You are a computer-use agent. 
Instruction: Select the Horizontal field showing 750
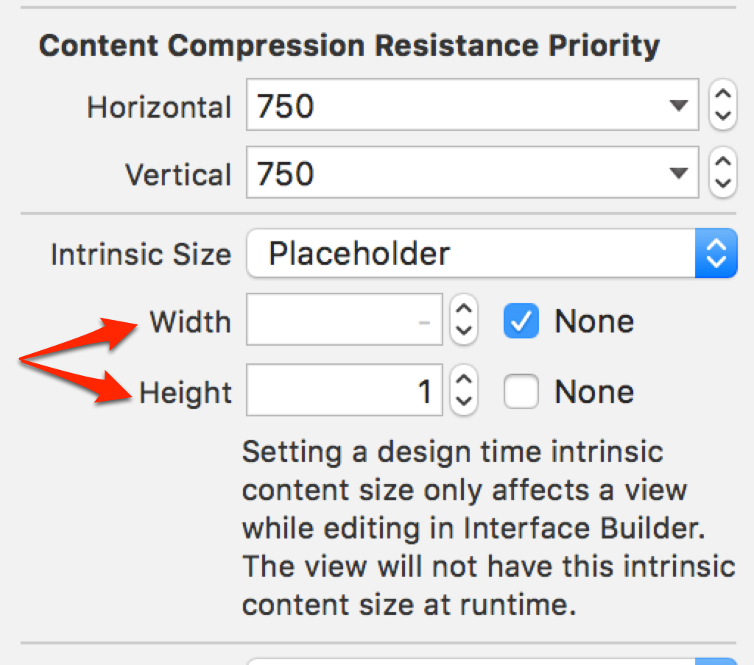click(442, 105)
